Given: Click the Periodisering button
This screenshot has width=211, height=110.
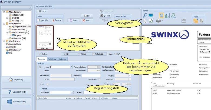Looking at the screenshot, I should click(106, 11).
